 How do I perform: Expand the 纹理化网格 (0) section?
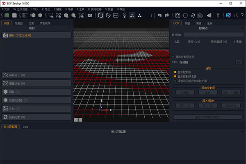click(x=36, y=100)
